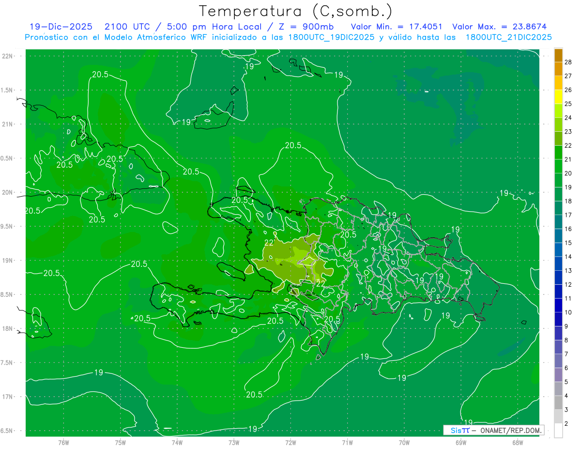This screenshot has width=581, height=449.
Task: Click the "75W" longitude axis label
Action: coord(120,443)
